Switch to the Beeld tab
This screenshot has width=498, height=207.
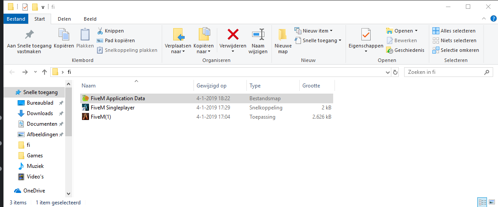coord(90,19)
